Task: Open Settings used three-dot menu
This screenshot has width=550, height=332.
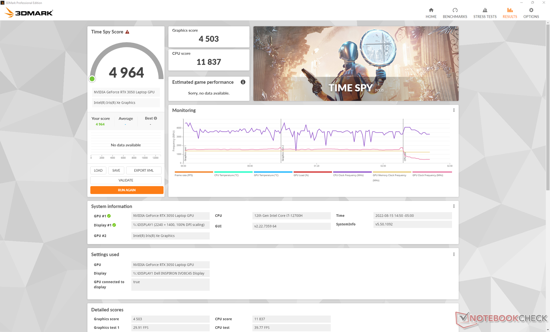Action: pyautogui.click(x=454, y=254)
